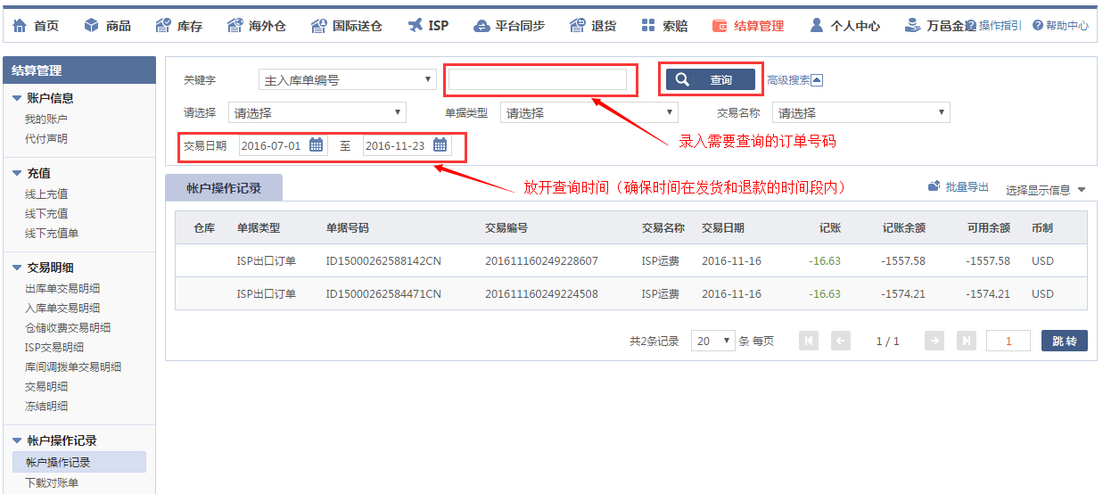Open ISP交易明细 in the sidebar
The image size is (1103, 494).
click(54, 347)
